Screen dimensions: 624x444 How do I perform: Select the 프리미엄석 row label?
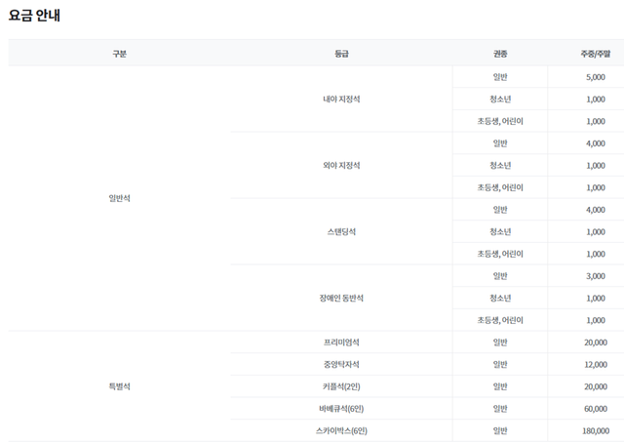coord(341,343)
